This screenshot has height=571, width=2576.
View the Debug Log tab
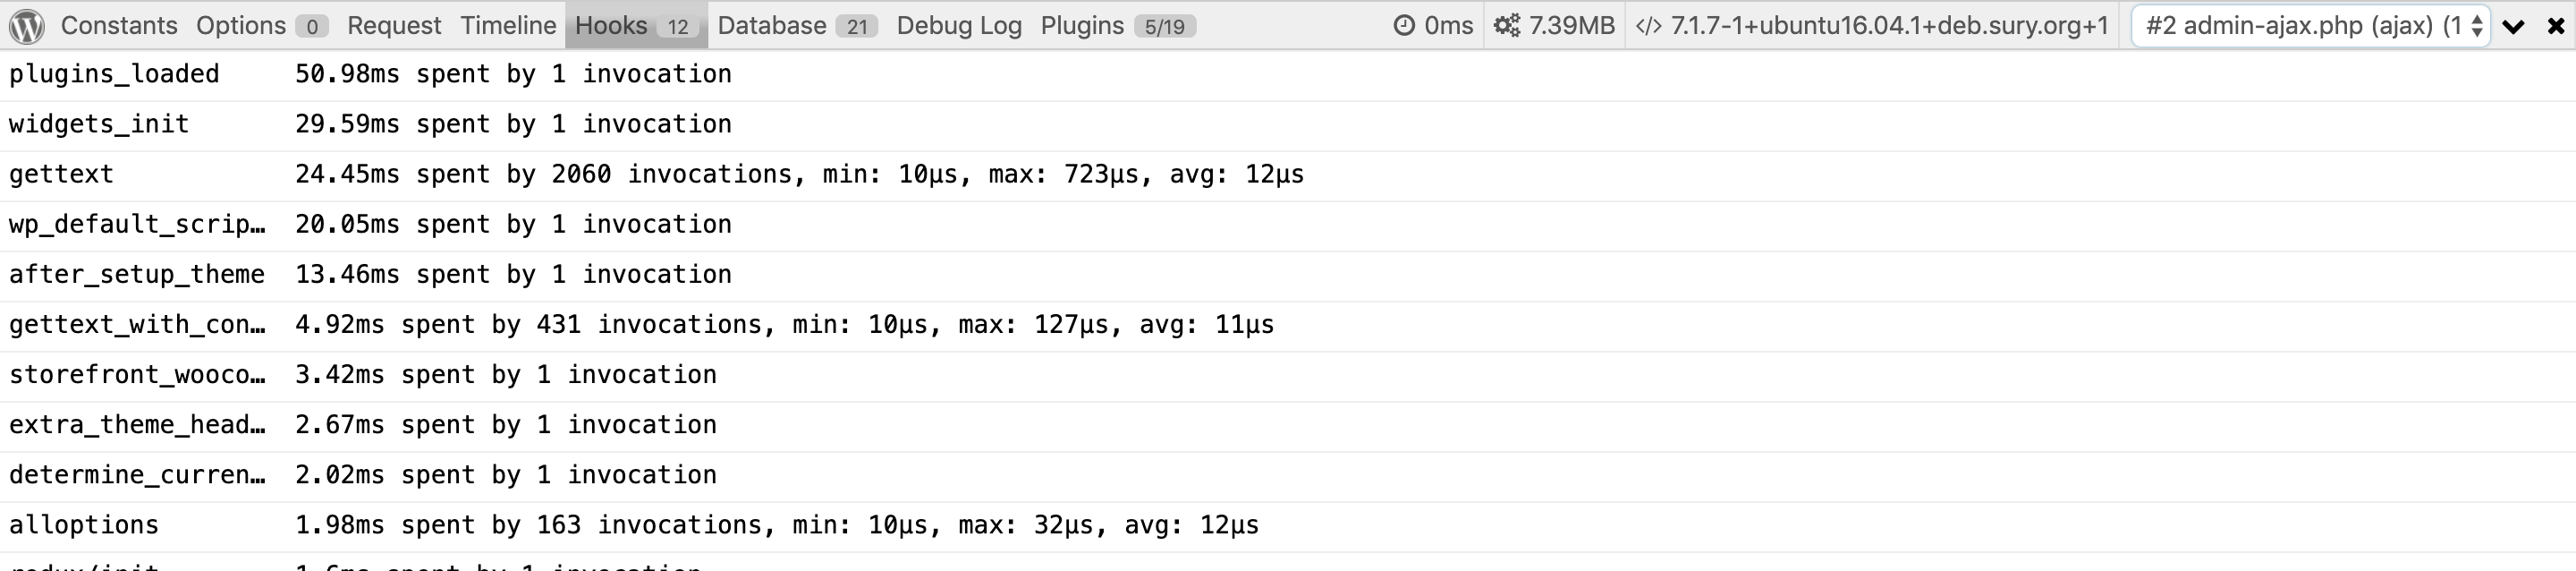(x=959, y=26)
